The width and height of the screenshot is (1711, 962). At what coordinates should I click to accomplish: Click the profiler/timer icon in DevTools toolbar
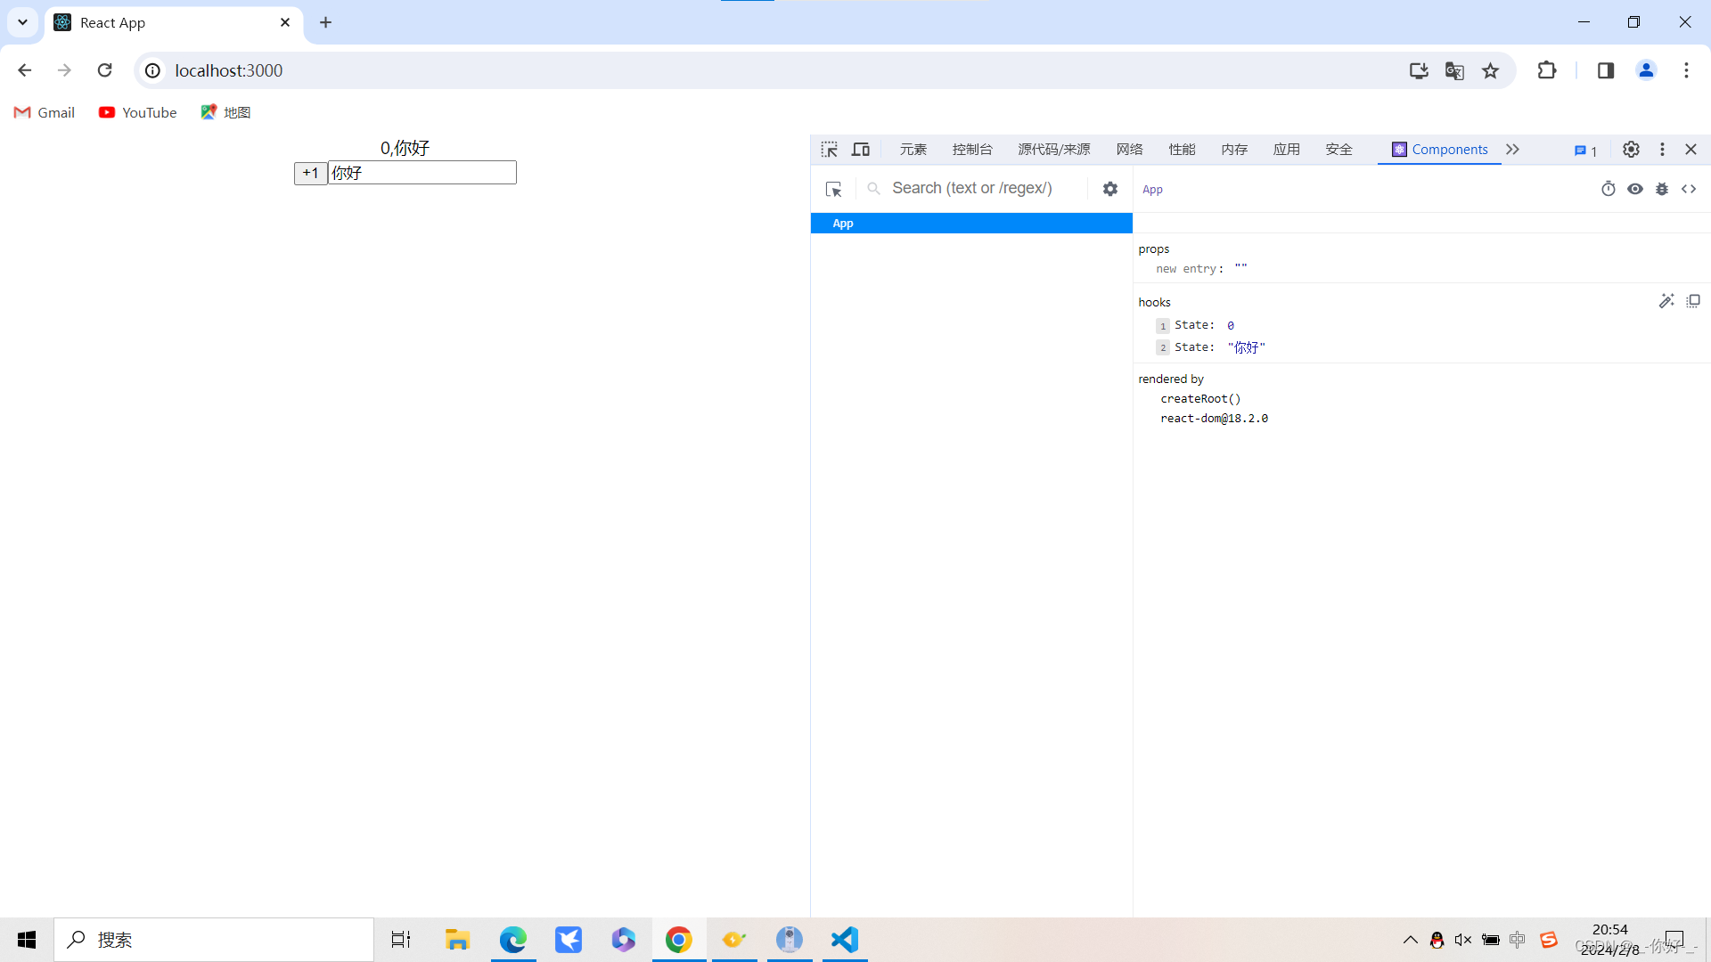(1609, 189)
